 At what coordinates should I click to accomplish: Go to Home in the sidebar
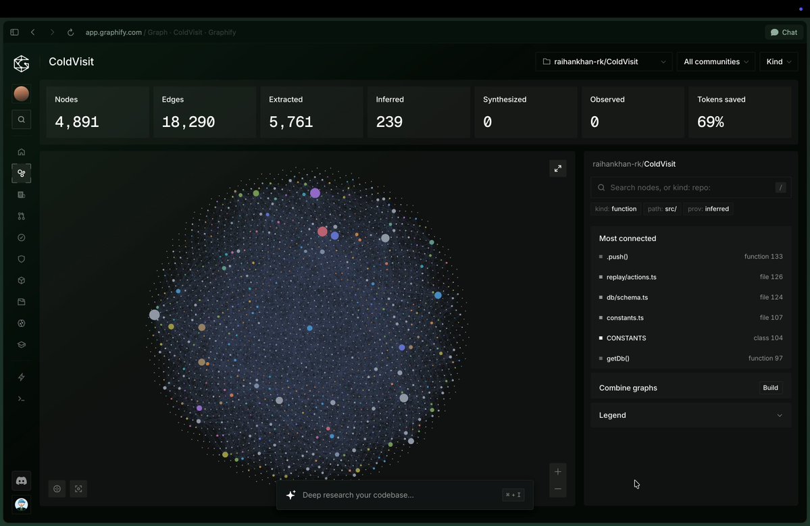(x=21, y=152)
